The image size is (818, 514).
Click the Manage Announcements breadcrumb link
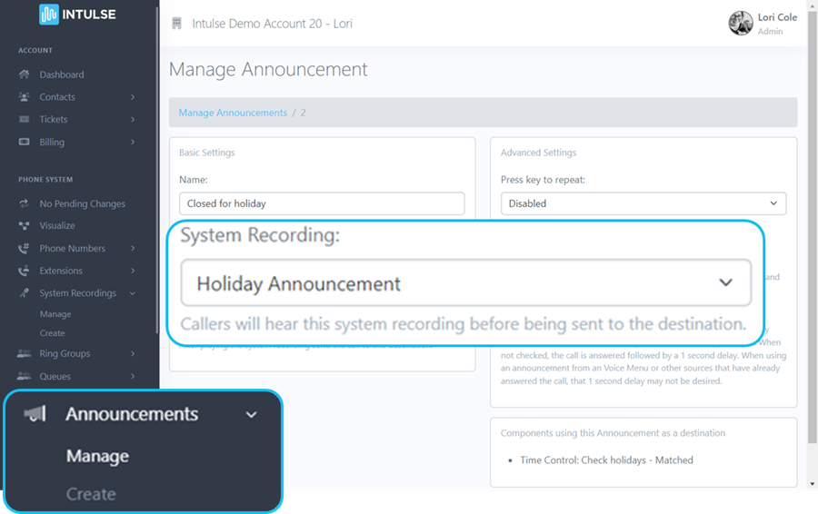233,113
